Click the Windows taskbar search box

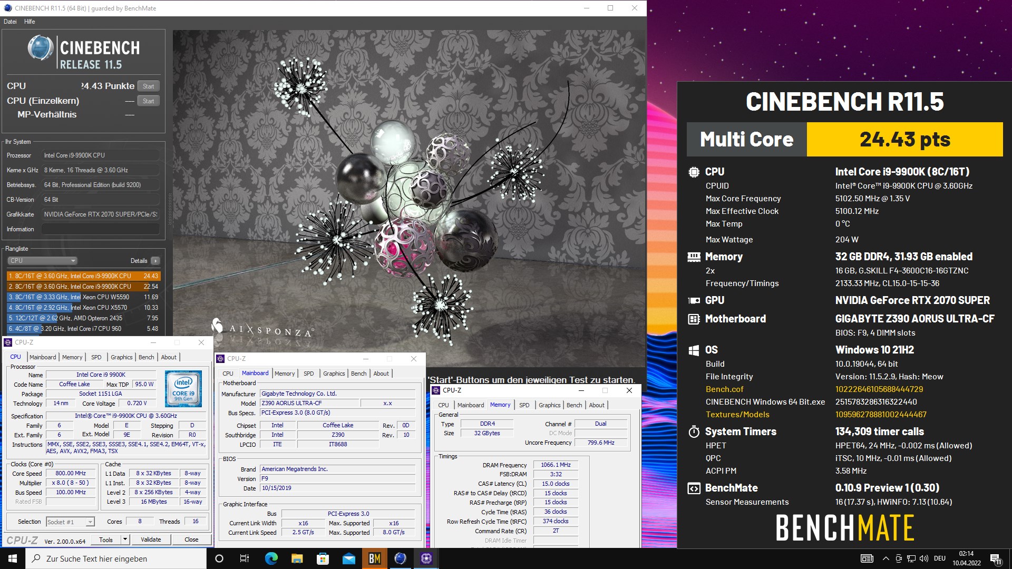(x=116, y=558)
